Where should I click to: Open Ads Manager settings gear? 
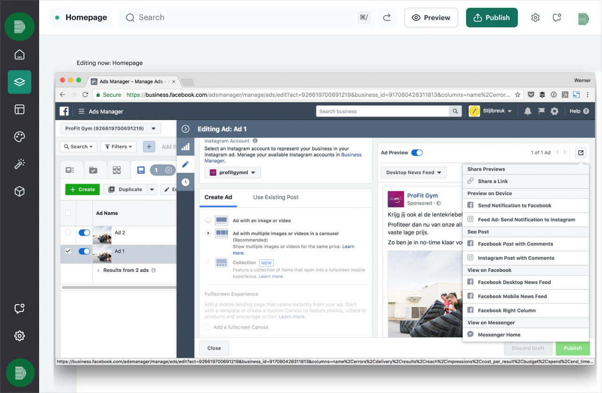pyautogui.click(x=555, y=111)
